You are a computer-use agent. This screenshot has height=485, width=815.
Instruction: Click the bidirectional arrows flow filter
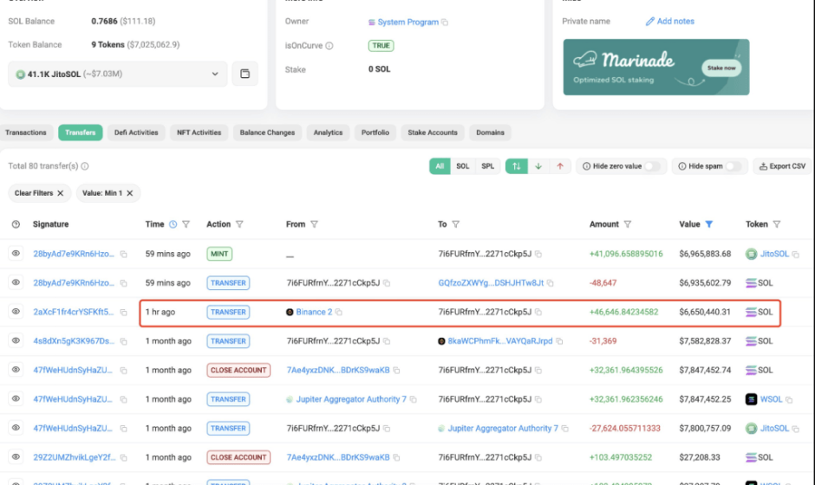(x=517, y=166)
